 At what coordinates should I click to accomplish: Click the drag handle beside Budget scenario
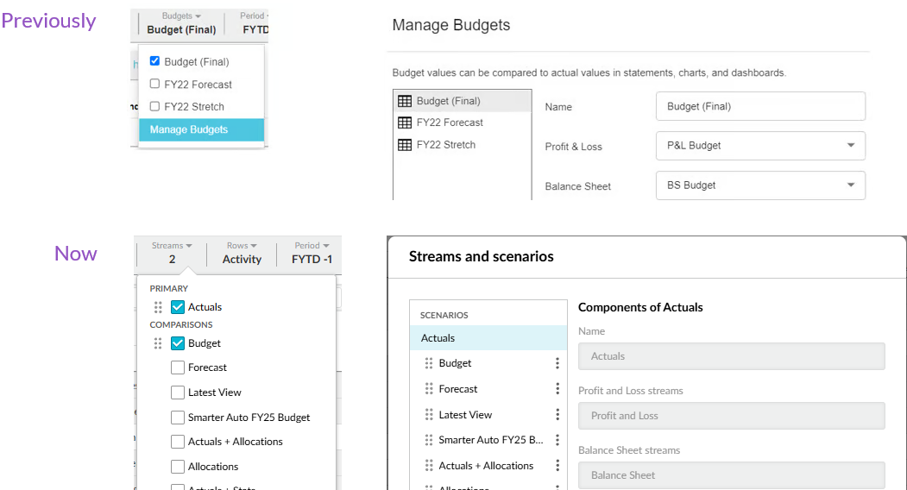(429, 363)
